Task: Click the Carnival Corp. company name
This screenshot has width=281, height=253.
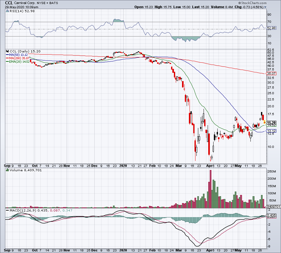Action: (25, 3)
